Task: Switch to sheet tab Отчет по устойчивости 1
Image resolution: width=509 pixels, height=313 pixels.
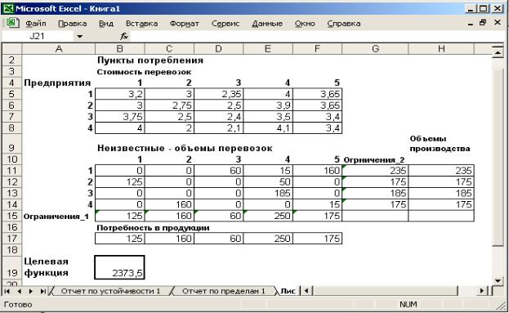Action: coord(110,291)
